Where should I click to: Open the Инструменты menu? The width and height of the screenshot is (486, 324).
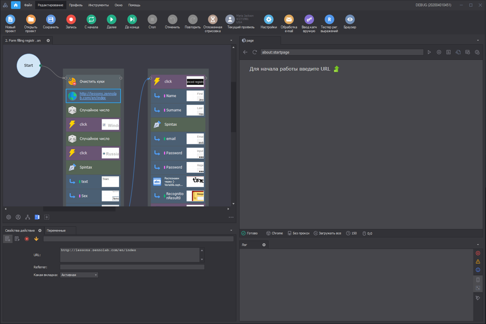[98, 5]
